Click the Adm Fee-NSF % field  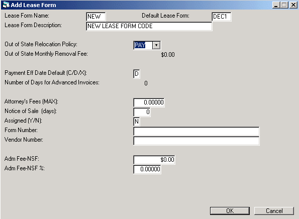[x=147, y=169]
